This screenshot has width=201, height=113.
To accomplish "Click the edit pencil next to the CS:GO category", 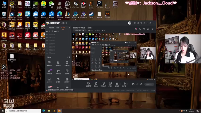I will (x=85, y=30).
